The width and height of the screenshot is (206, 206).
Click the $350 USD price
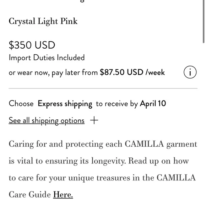(x=32, y=45)
